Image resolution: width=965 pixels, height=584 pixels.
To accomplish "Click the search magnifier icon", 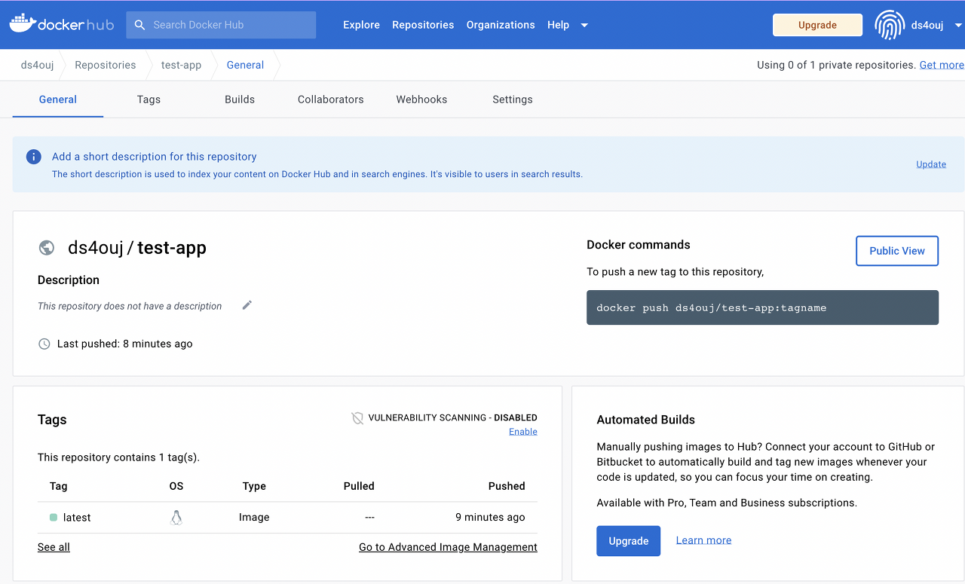I will click(x=139, y=25).
